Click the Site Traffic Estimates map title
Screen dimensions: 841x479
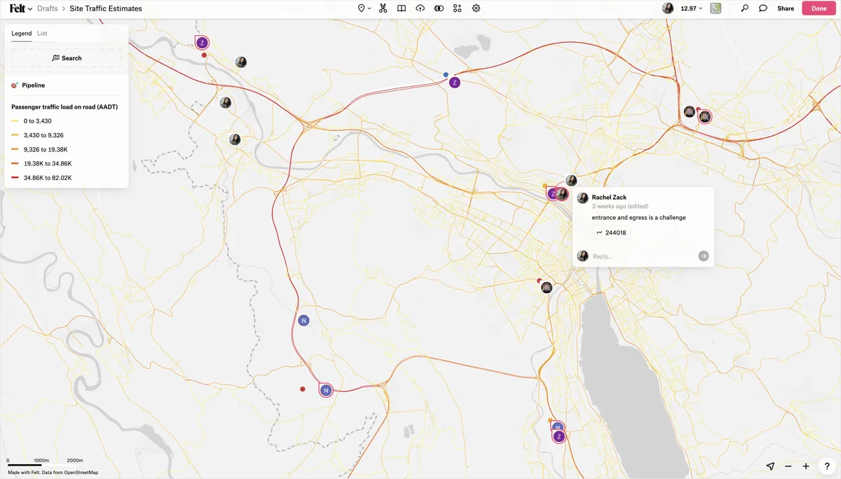point(106,8)
